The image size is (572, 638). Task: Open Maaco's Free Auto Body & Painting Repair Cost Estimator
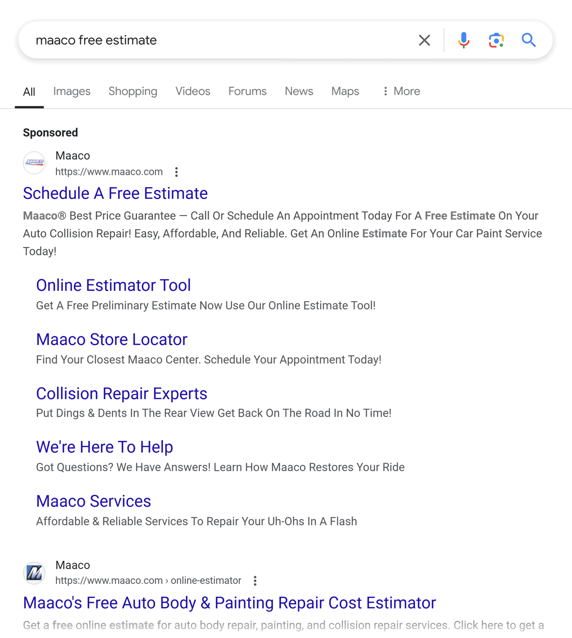[x=229, y=602]
